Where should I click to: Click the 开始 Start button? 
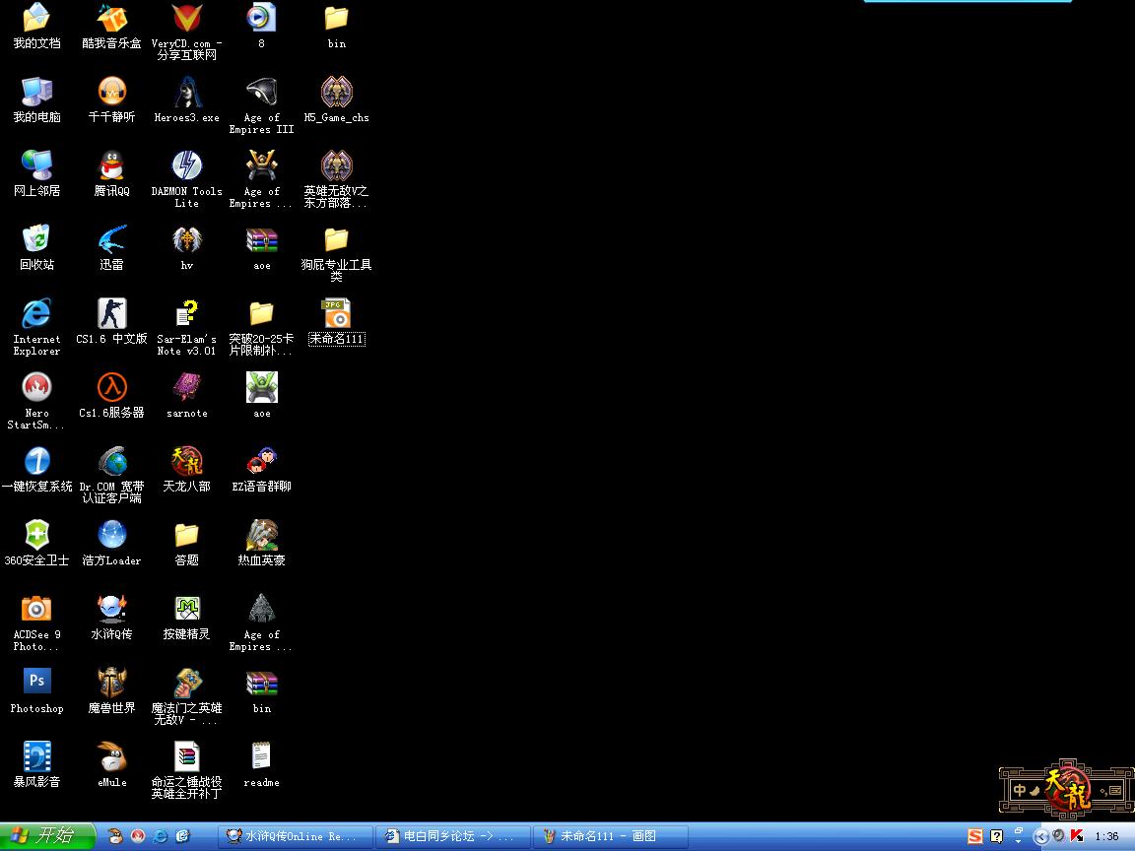click(47, 836)
